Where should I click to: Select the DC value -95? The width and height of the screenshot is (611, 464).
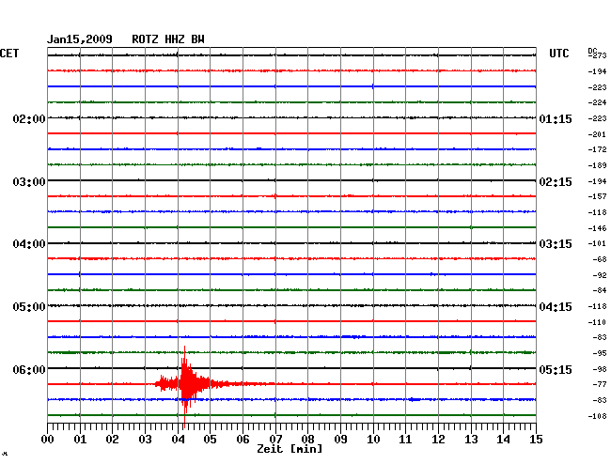pos(600,353)
